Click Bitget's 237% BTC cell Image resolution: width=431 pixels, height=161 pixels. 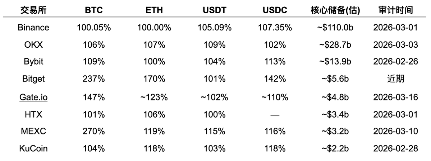[93, 79]
